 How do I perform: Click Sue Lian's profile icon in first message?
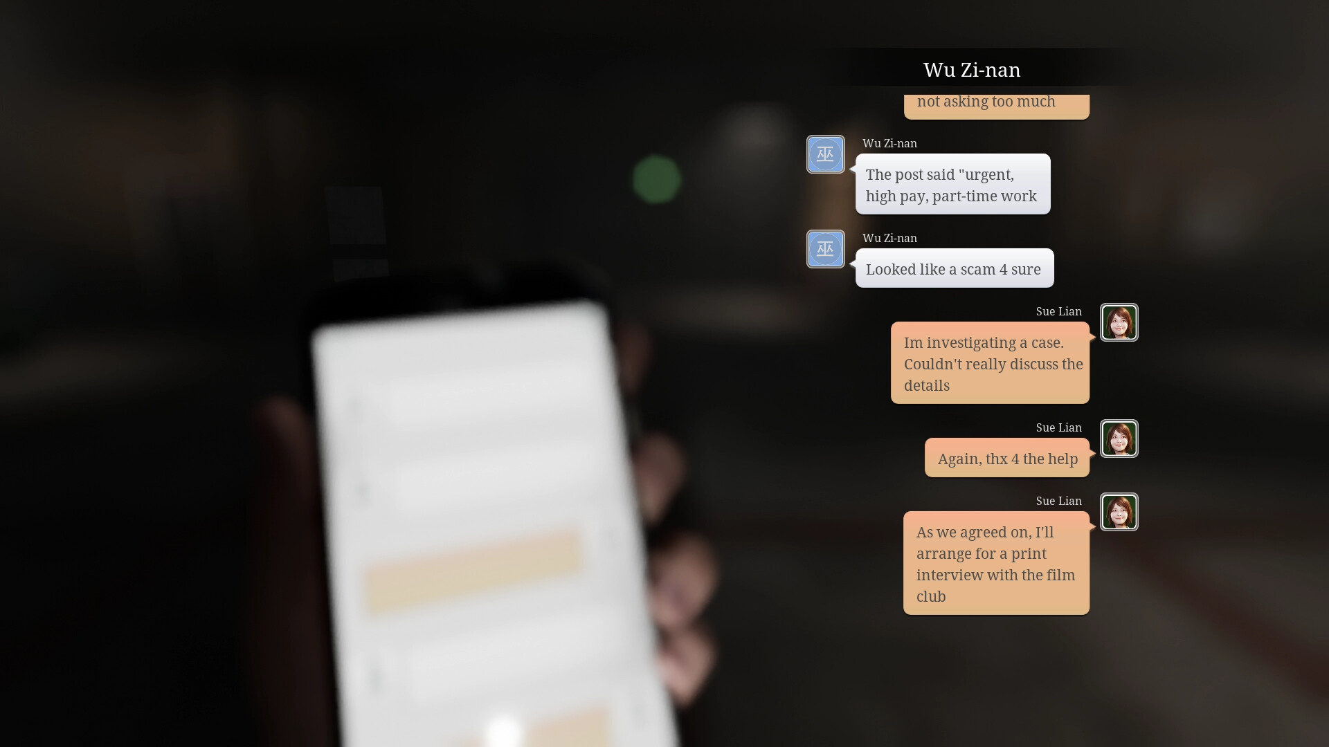click(x=1118, y=323)
